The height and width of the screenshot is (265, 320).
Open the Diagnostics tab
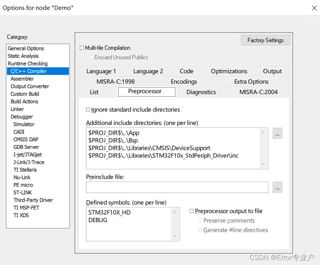[x=201, y=92]
